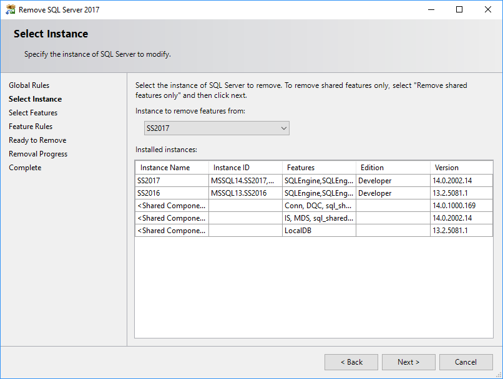
Task: Open the Global Rules step in sidebar
Action: click(x=27, y=85)
